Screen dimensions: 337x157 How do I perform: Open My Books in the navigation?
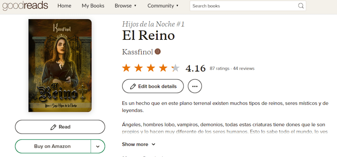click(x=93, y=6)
